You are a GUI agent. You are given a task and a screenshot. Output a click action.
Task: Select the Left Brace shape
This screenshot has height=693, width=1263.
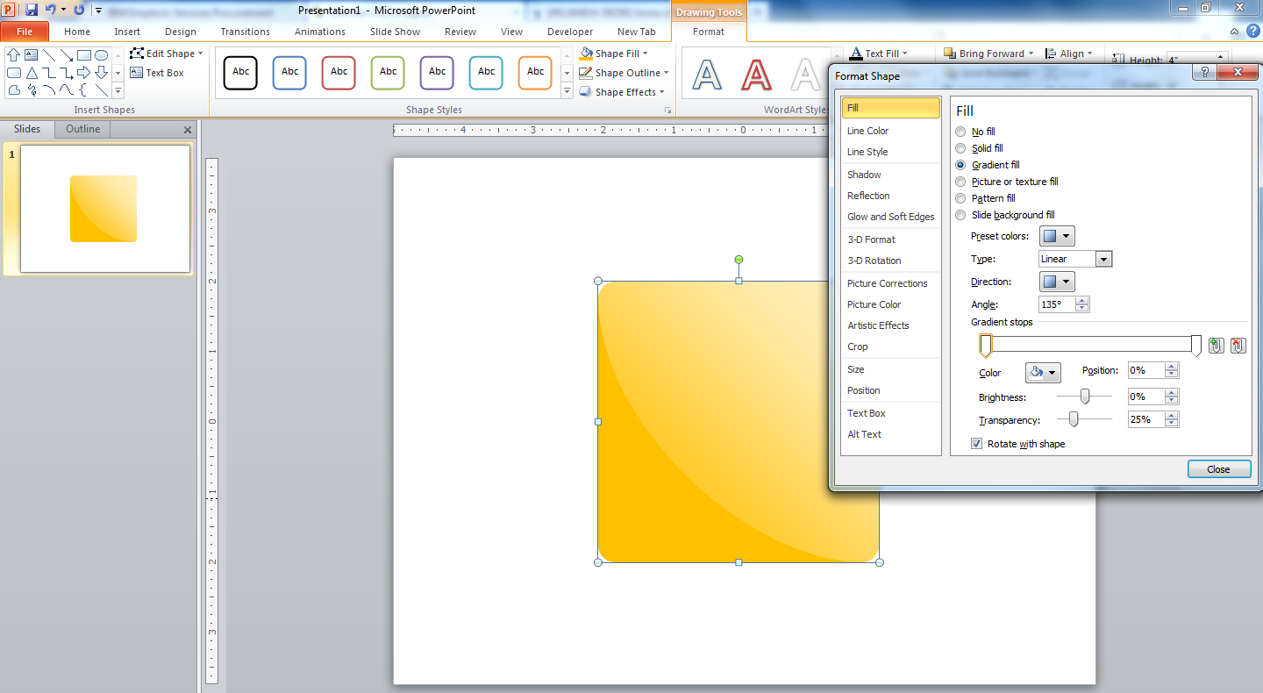pos(84,89)
